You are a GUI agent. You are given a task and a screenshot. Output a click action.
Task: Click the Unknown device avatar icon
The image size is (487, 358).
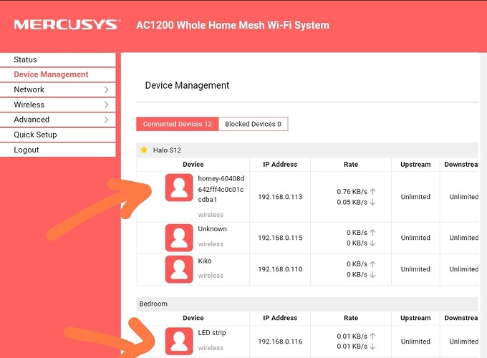coord(179,238)
